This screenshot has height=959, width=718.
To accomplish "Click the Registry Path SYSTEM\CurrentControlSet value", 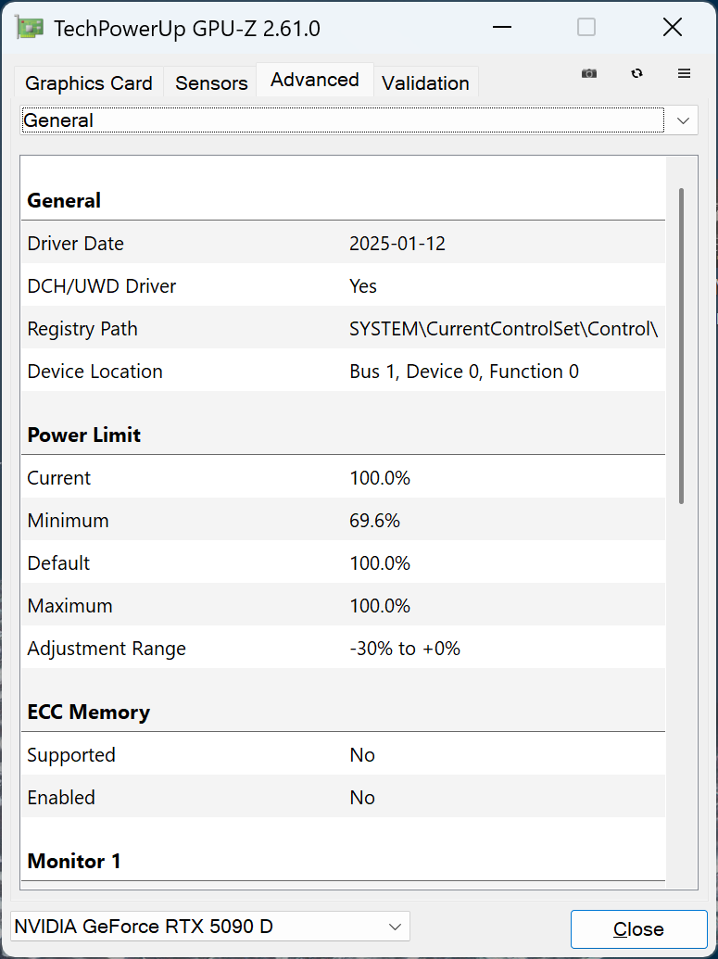I will pyautogui.click(x=503, y=328).
